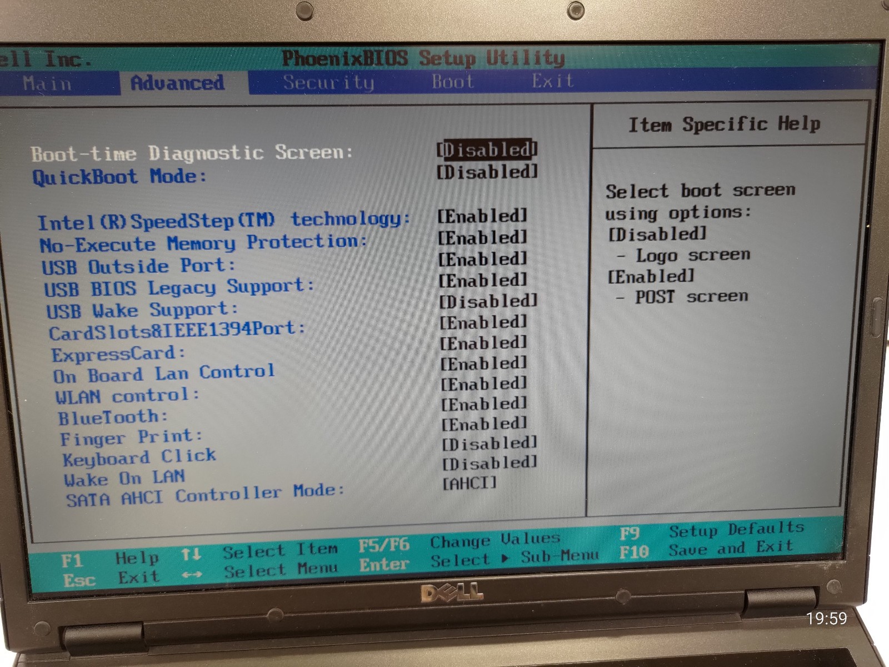Click the PhoenixBIOS Setup Utility title
This screenshot has height=667, width=889.
pyautogui.click(x=423, y=58)
